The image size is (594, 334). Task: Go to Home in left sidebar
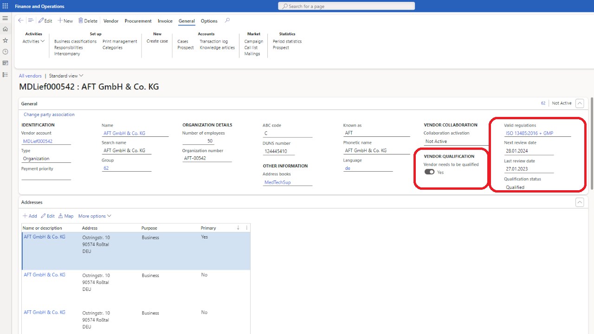[5, 29]
